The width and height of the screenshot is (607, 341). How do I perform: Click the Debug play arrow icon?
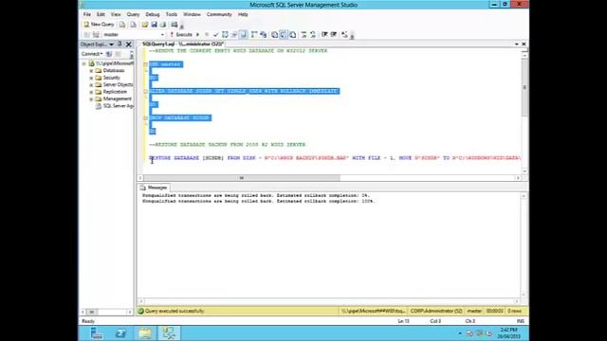tap(198, 34)
